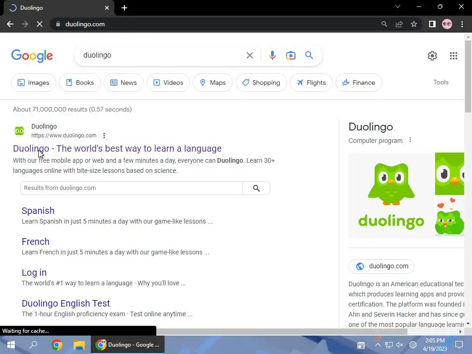Open the notification center icon
Image resolution: width=472 pixels, height=354 pixels.
[x=459, y=345]
